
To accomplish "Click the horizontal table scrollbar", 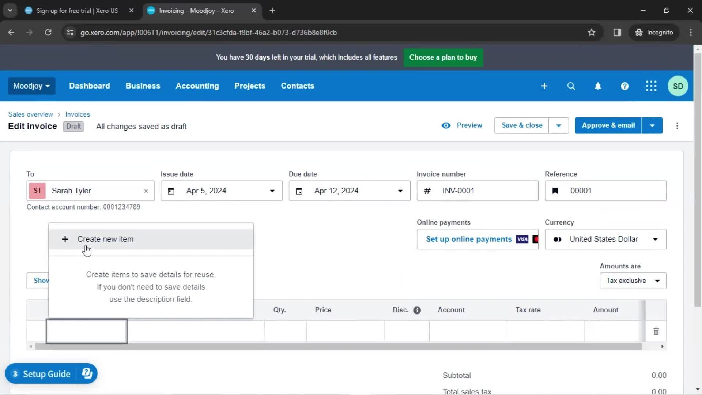I will tap(338, 346).
